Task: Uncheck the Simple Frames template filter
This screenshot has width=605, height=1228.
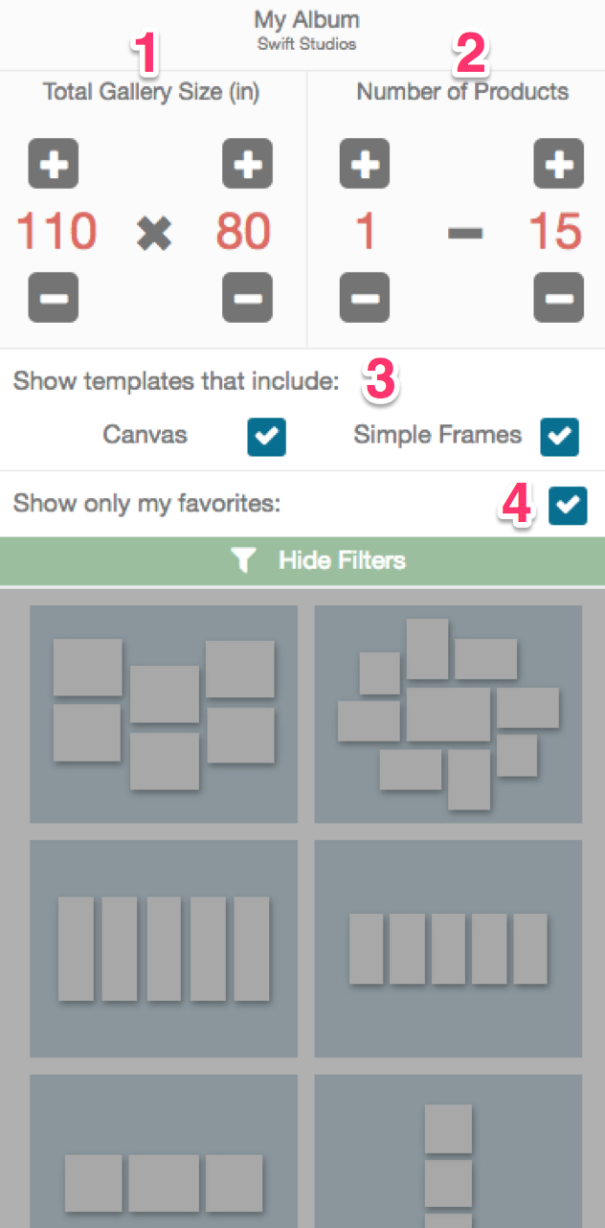Action: [x=560, y=437]
